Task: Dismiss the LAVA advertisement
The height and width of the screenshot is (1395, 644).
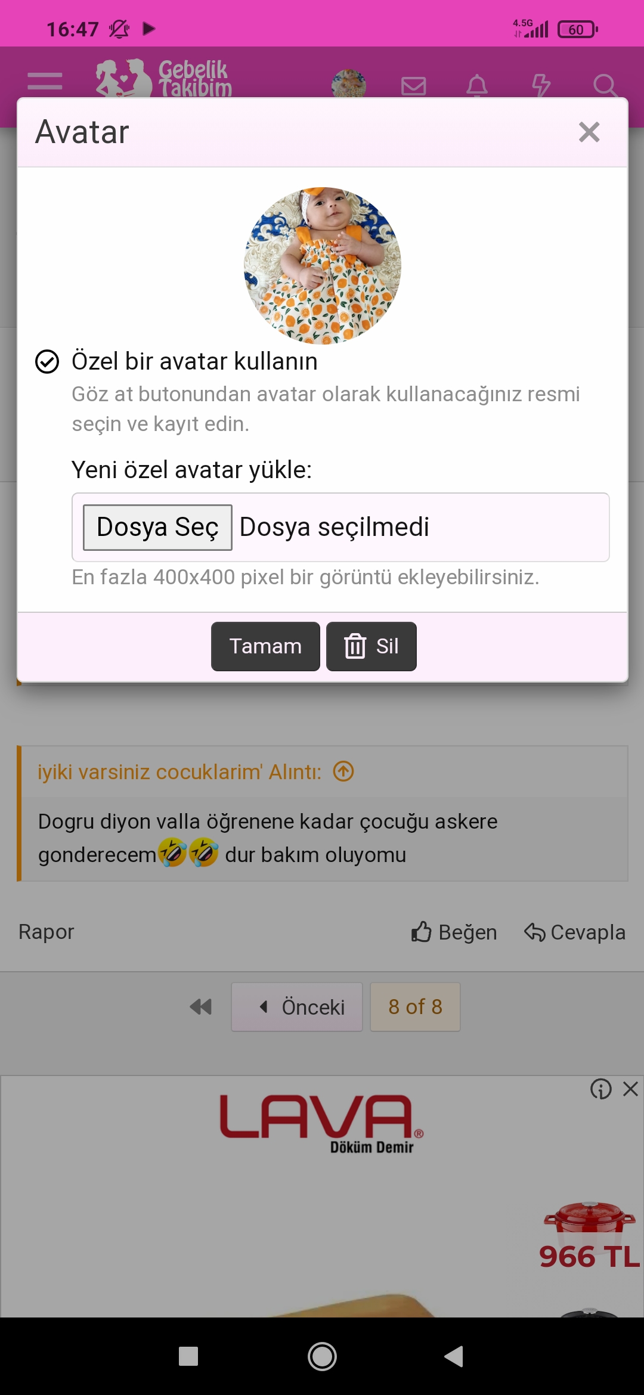Action: coord(630,1089)
